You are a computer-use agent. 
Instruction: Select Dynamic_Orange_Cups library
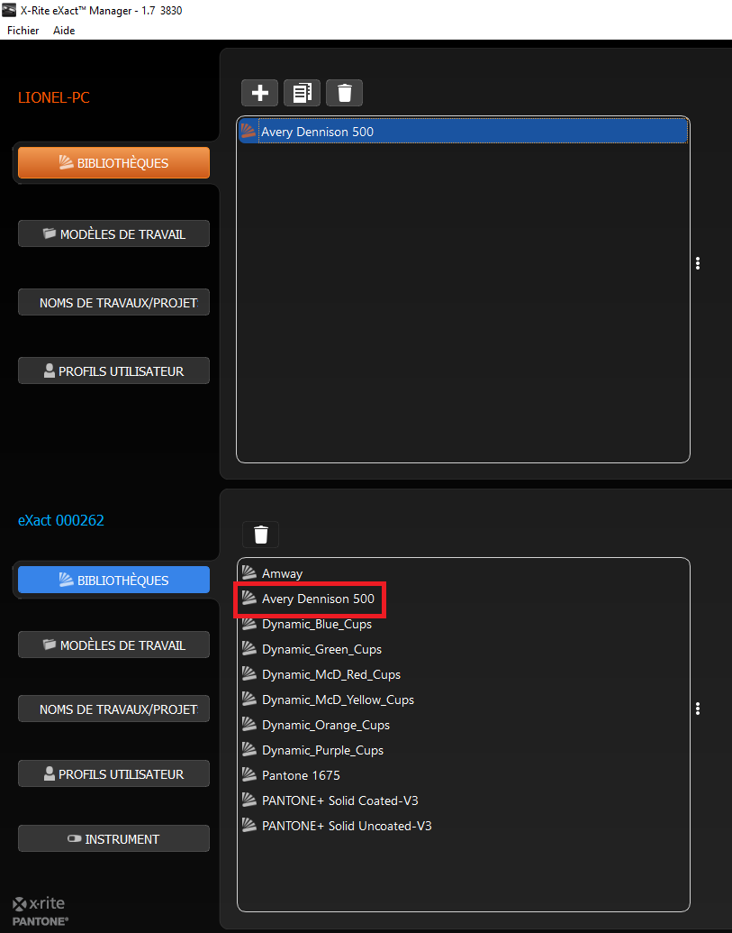[464, 725]
